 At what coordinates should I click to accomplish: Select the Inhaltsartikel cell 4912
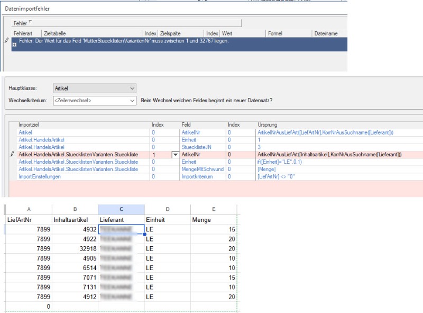point(75,297)
